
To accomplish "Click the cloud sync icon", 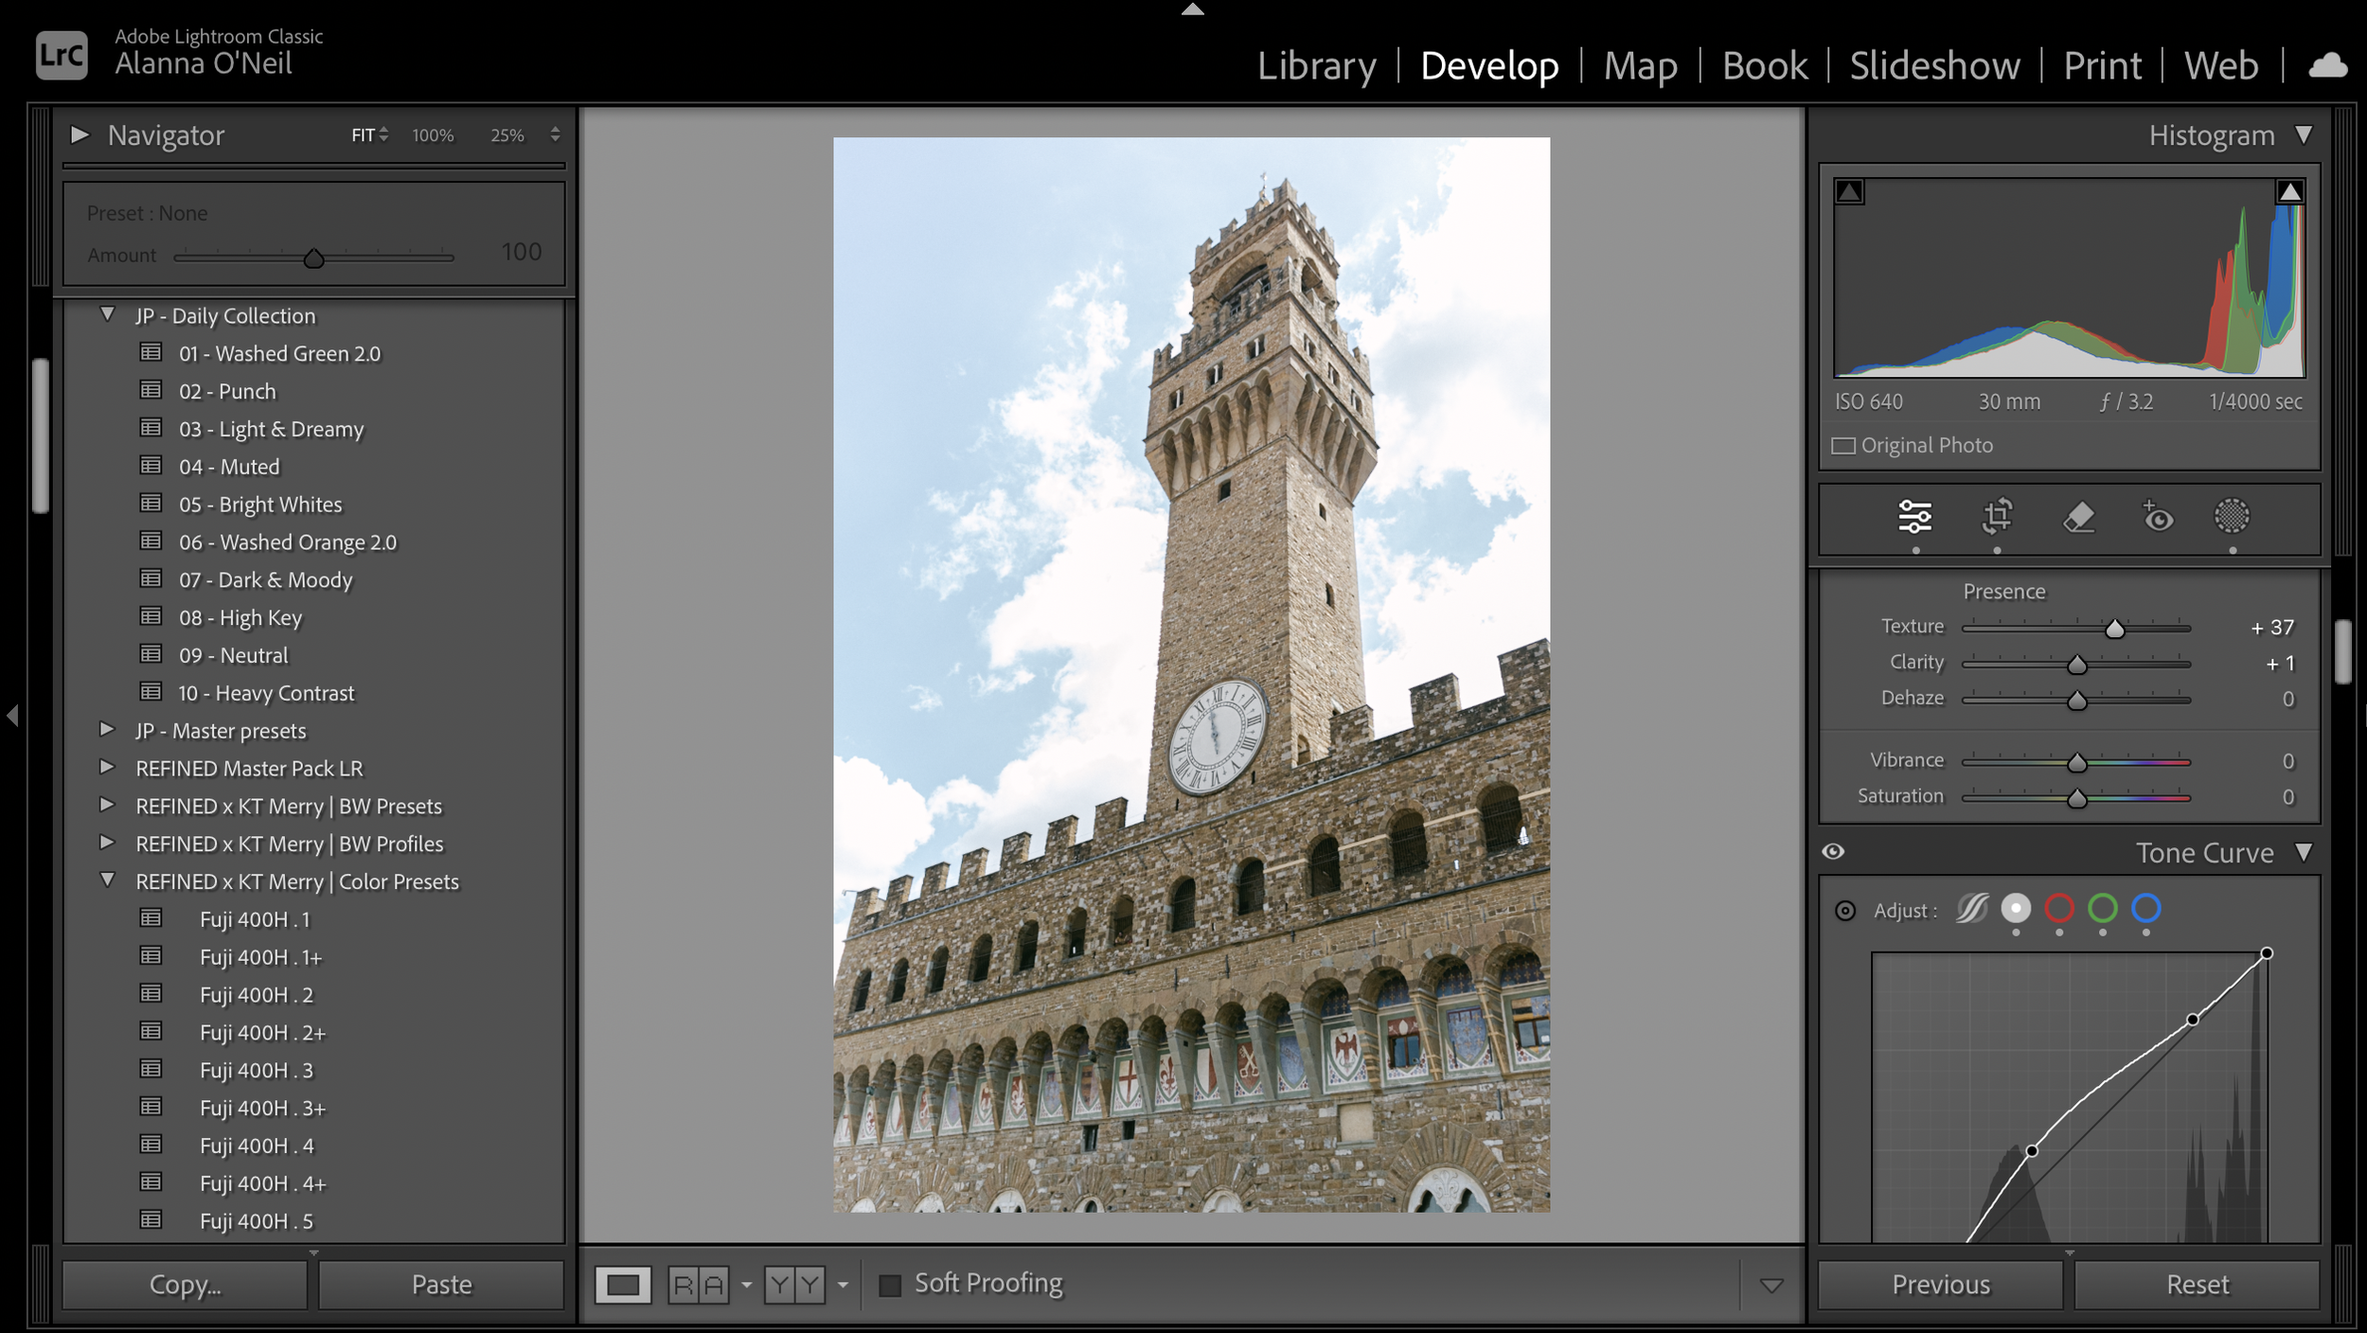I will pos(2327,66).
